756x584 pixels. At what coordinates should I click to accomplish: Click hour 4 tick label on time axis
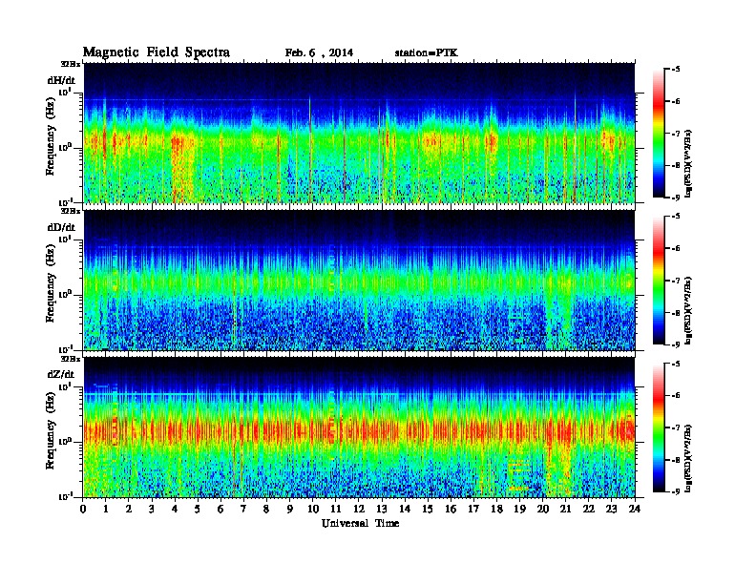click(175, 509)
